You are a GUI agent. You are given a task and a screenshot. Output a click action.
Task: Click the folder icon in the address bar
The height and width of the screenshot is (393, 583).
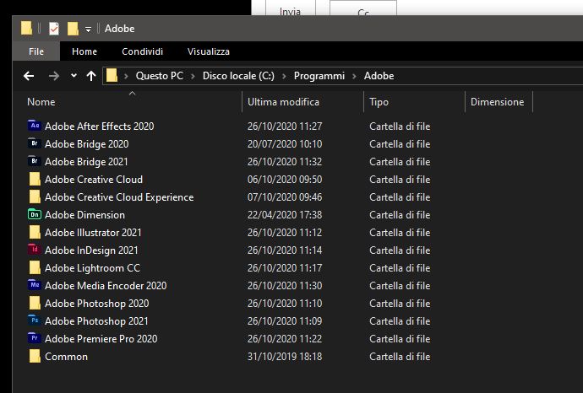(x=112, y=76)
